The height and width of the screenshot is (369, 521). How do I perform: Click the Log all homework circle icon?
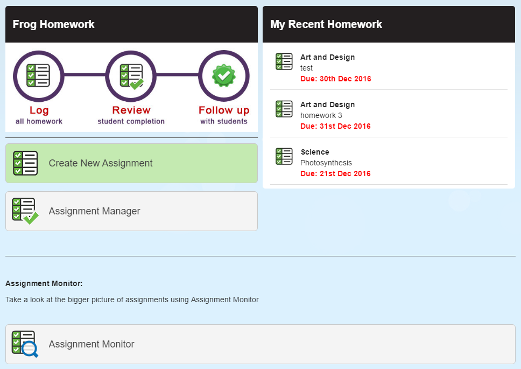tap(39, 76)
